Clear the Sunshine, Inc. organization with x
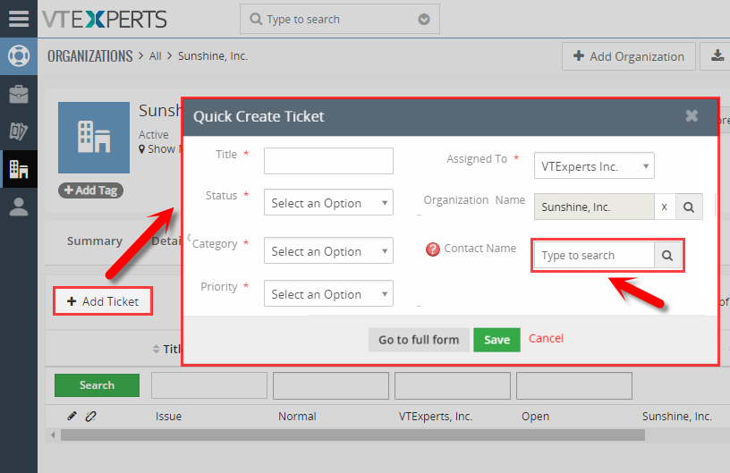Screen dimensions: 730x473 click(x=664, y=207)
